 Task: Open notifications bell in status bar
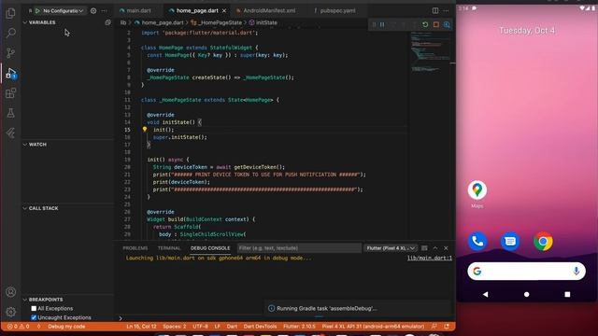tap(447, 327)
